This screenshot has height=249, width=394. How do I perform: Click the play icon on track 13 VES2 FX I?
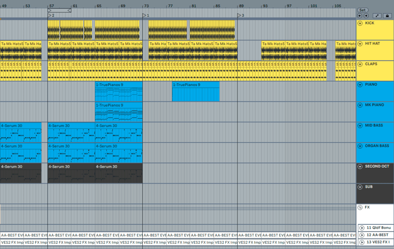(x=362, y=242)
